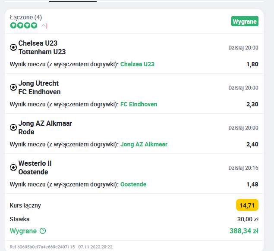This screenshot has width=274, height=251.
Task: Click the football icon beside Jong Utrecht
Action: (x=13, y=87)
